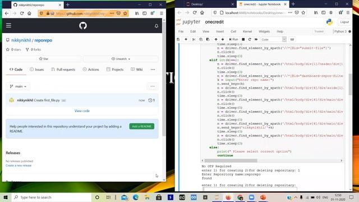Cut selected cell with scissors icon
The width and height of the screenshot is (359, 202).
point(194,39)
